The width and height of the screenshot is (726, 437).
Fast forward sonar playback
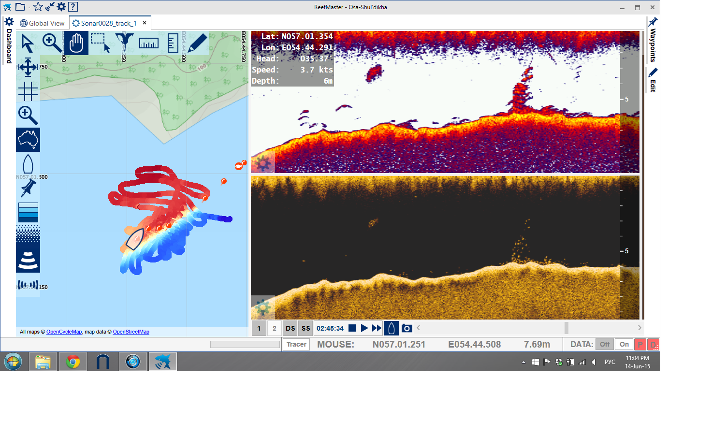point(377,328)
